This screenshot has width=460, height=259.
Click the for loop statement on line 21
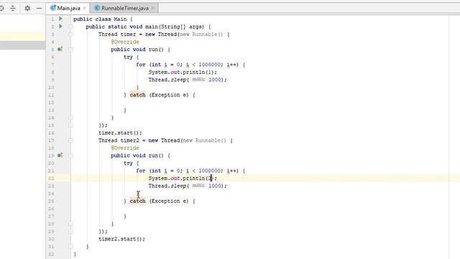[190, 171]
